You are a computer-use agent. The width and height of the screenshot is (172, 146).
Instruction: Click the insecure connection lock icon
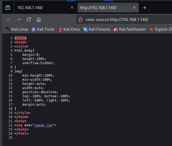click(81, 20)
